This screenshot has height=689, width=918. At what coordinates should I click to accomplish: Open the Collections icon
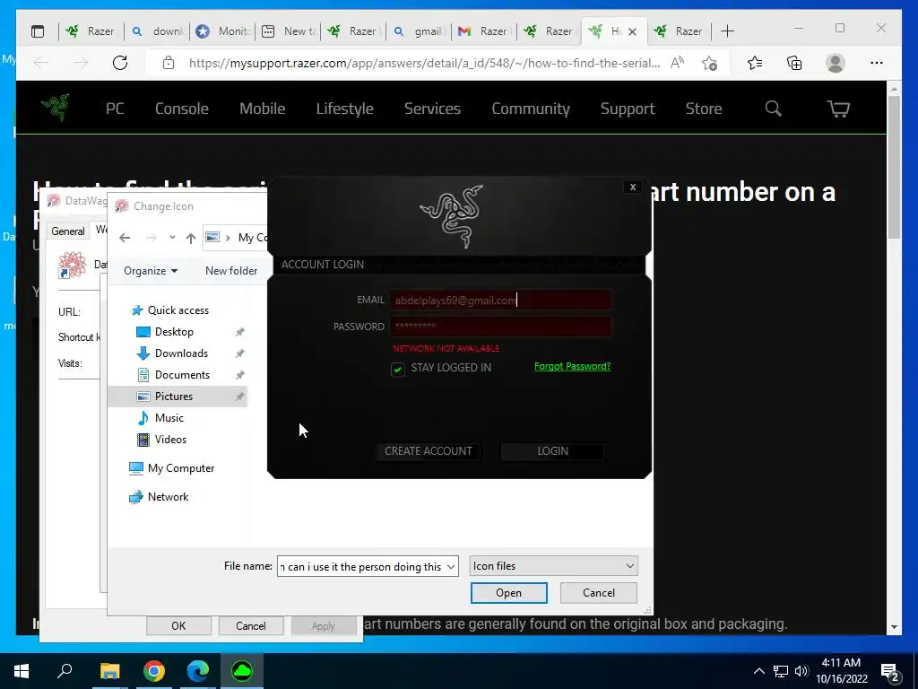tap(794, 63)
